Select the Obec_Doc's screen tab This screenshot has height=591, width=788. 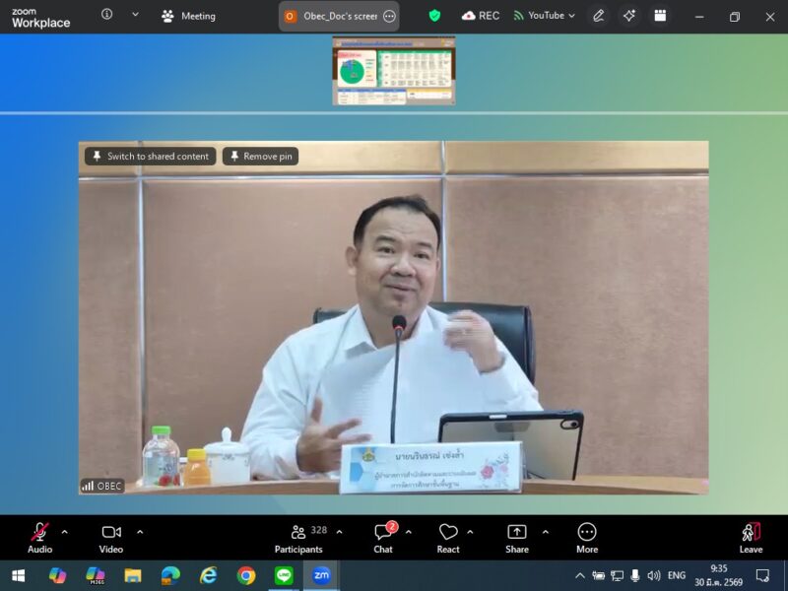click(331, 16)
